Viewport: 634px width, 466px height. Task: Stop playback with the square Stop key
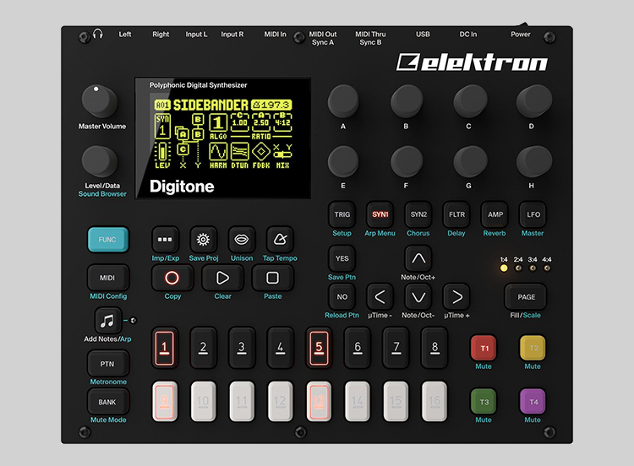272,278
